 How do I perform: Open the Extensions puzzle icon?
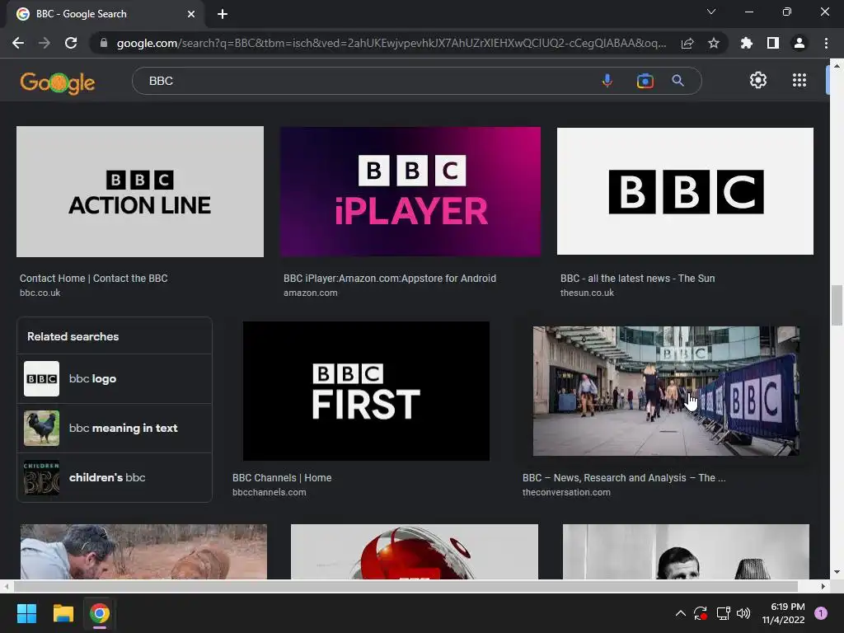(x=747, y=43)
